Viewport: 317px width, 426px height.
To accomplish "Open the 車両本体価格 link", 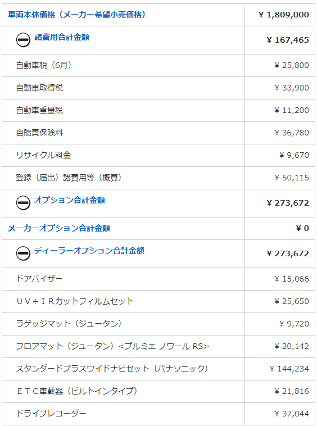I will coord(76,15).
